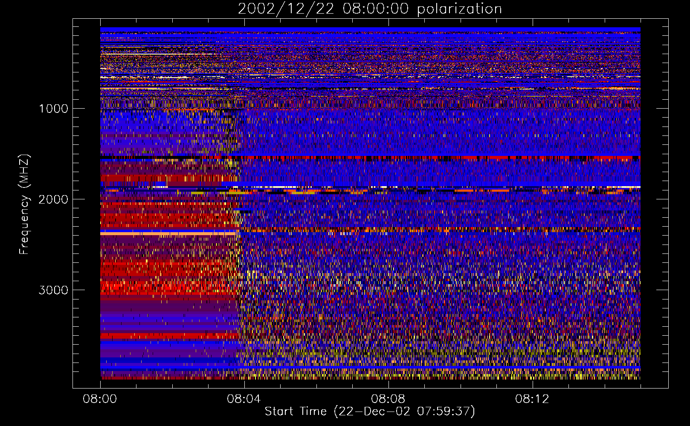Click the plot title '2002/12/22 08:00:00 polarization'
Image resolution: width=690 pixels, height=426 pixels.
click(x=370, y=9)
